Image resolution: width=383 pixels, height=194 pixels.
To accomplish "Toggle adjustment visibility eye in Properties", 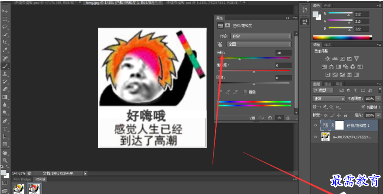I will (279, 118).
